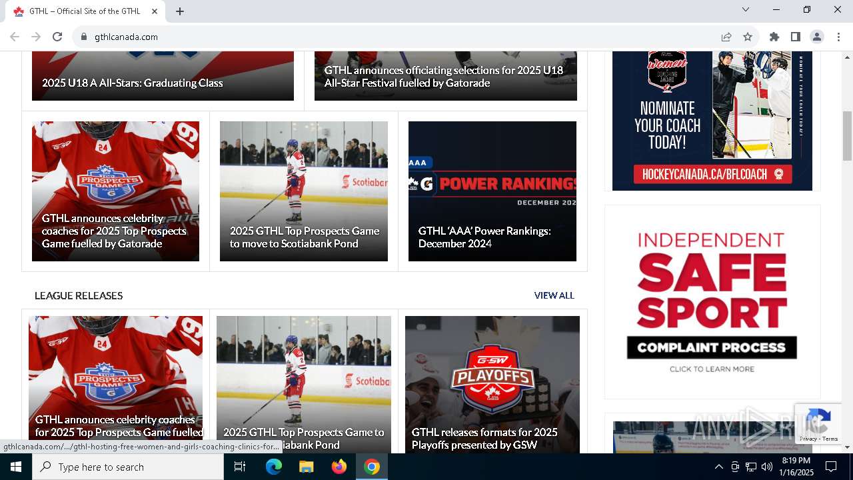Toggle the browser side panel
Screen dimensions: 853x480
pyautogui.click(x=796, y=37)
